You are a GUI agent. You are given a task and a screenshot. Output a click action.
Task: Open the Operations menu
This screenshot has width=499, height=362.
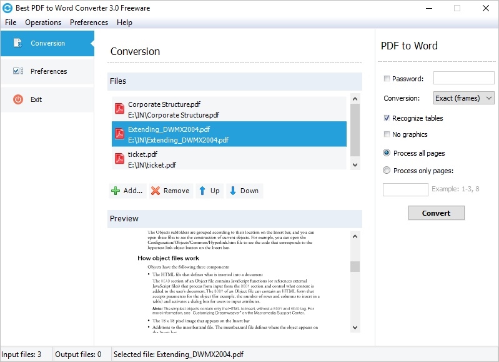click(x=43, y=23)
